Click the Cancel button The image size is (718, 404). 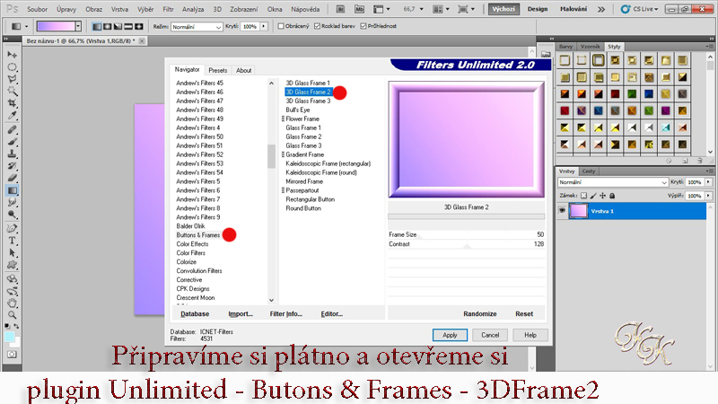coord(490,335)
